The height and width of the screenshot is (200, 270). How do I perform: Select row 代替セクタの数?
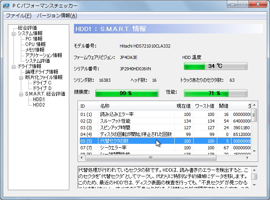[x=165, y=141]
